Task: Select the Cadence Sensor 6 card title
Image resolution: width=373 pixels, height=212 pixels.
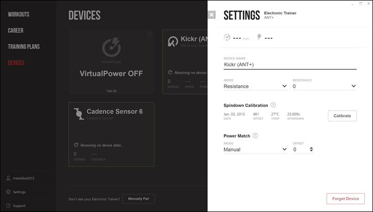Action: 115,112
